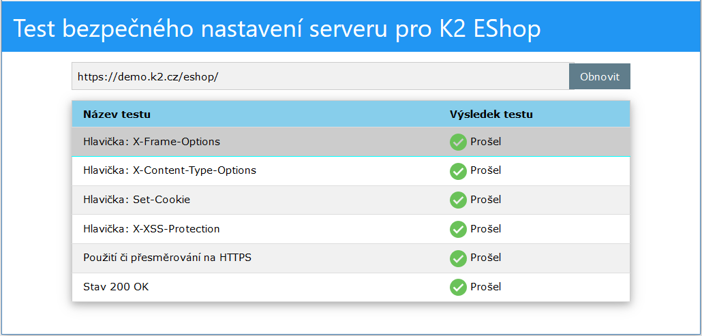This screenshot has height=336, width=702.
Task: Click Prošel text in the Stav 200 OK row
Action: pyautogui.click(x=486, y=287)
